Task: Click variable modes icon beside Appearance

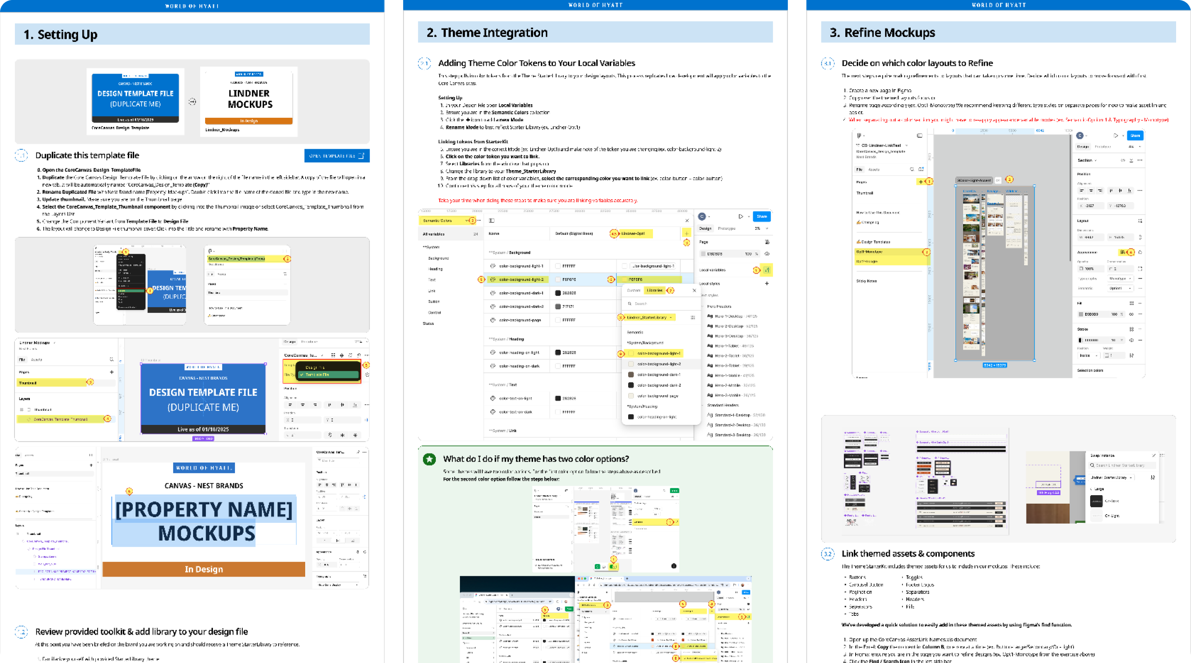Action: 1123,252
